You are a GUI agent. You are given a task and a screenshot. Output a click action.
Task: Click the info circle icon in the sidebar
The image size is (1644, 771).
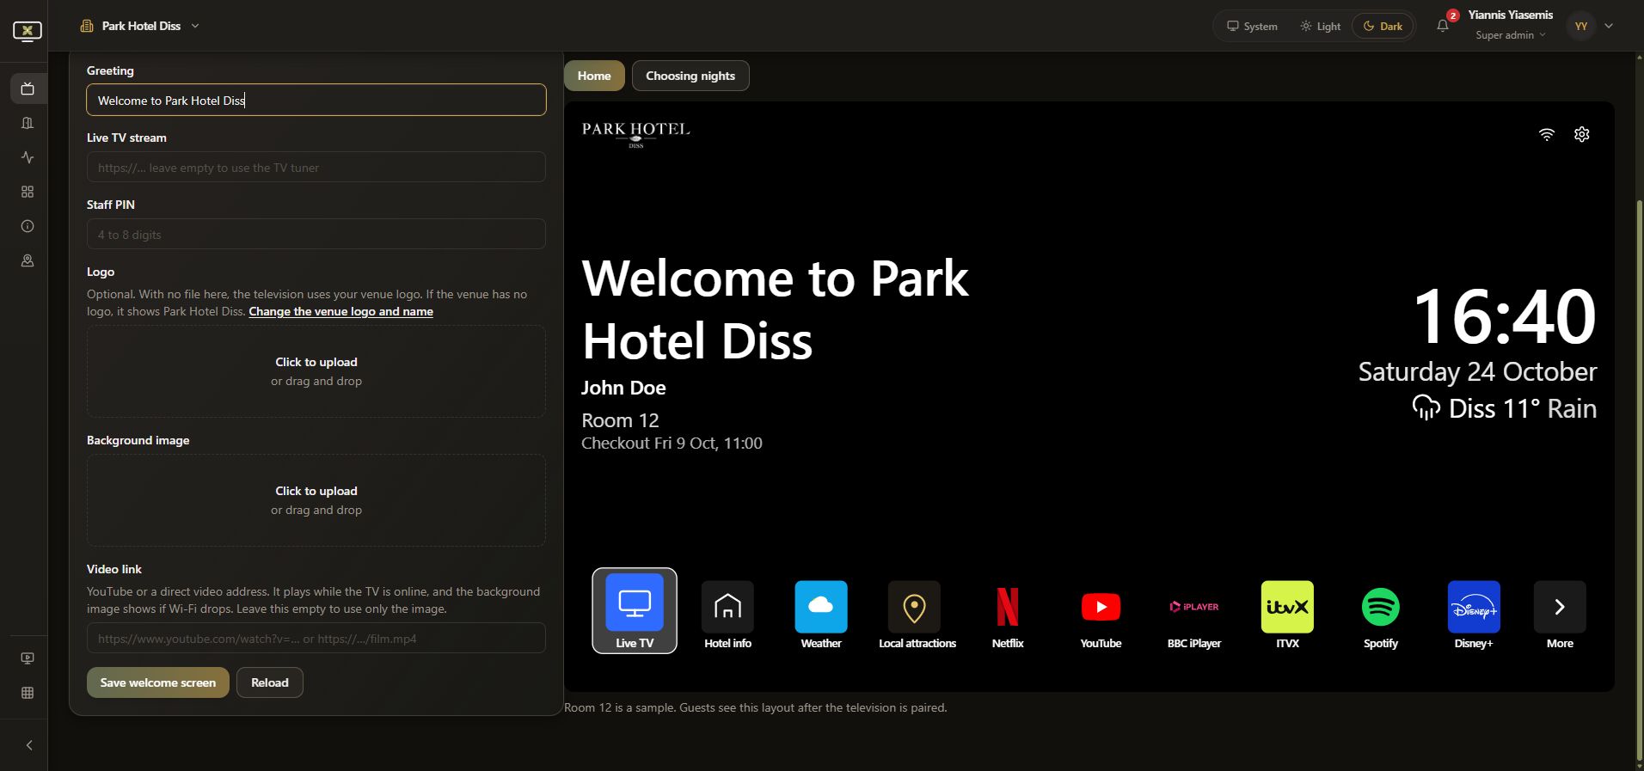click(28, 226)
